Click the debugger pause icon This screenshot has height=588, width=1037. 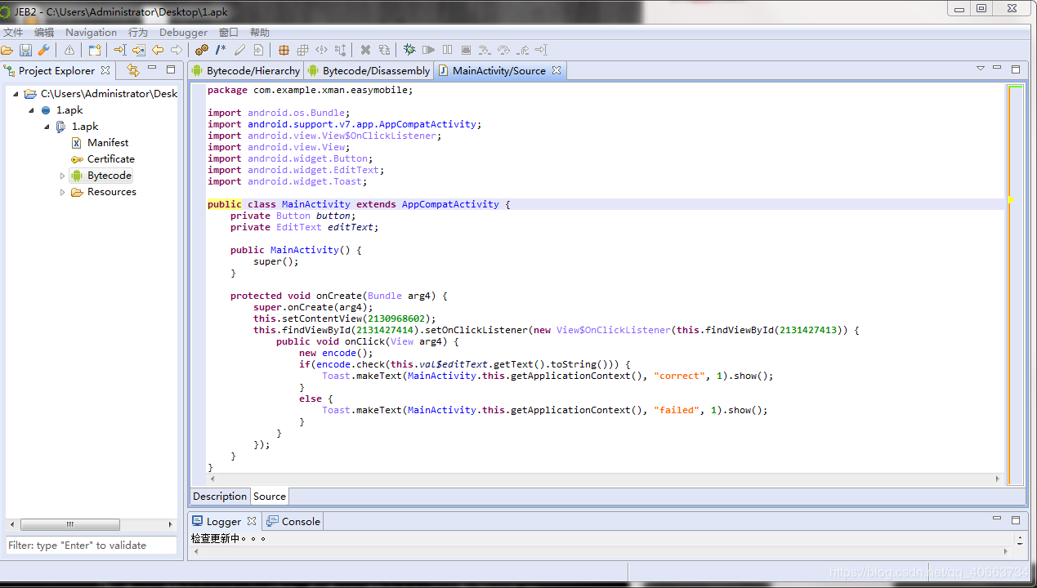tap(447, 51)
